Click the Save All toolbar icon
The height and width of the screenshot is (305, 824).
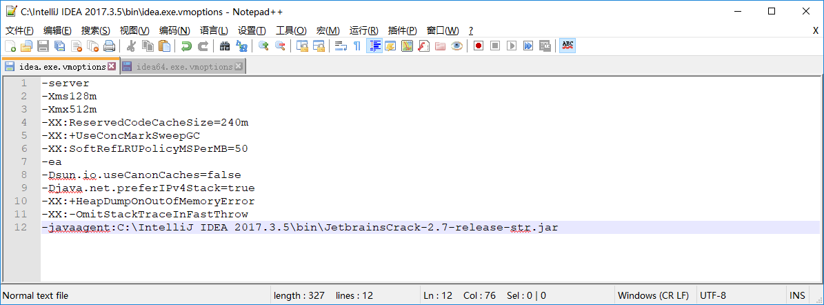point(59,46)
